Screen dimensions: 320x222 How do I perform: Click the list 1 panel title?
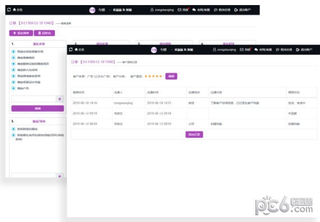[x=39, y=44]
